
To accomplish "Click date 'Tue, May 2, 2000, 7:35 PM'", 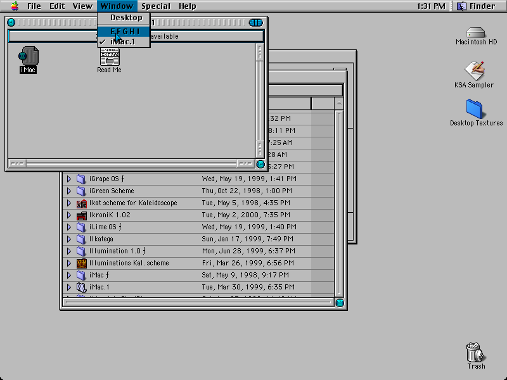I will point(246,215).
